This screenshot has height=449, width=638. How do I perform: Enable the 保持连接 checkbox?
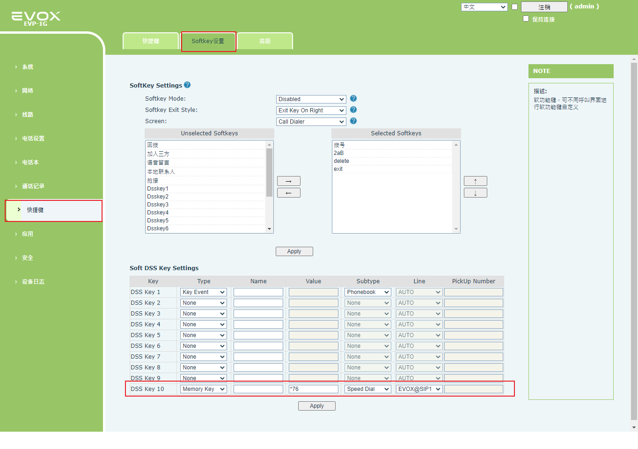click(526, 19)
